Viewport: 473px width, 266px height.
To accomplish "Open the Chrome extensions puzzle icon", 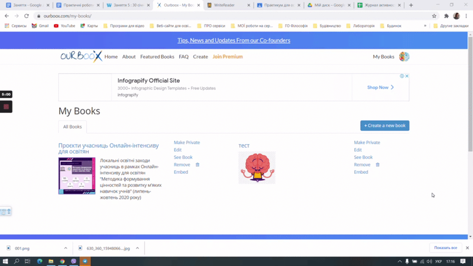I will [446, 16].
